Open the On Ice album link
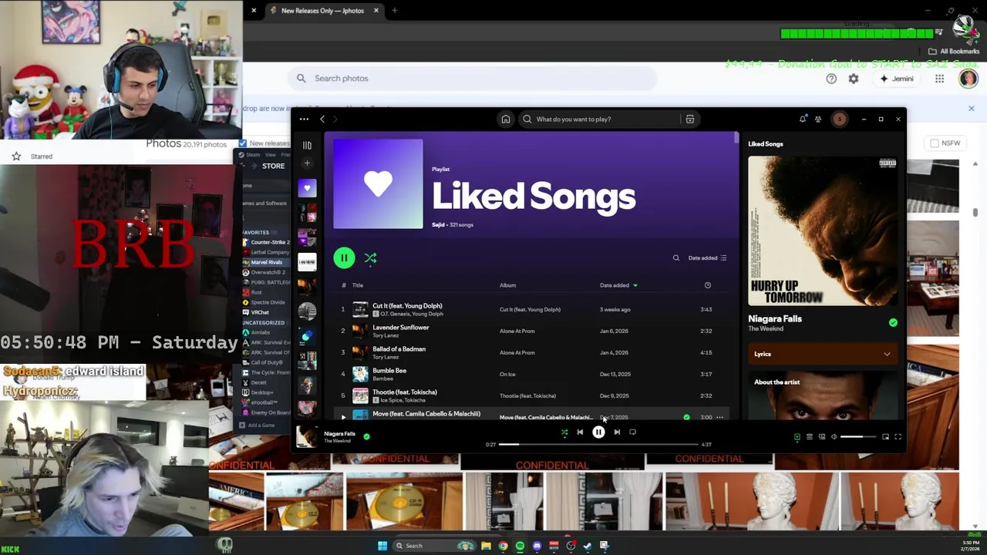The image size is (987, 555). [x=507, y=374]
